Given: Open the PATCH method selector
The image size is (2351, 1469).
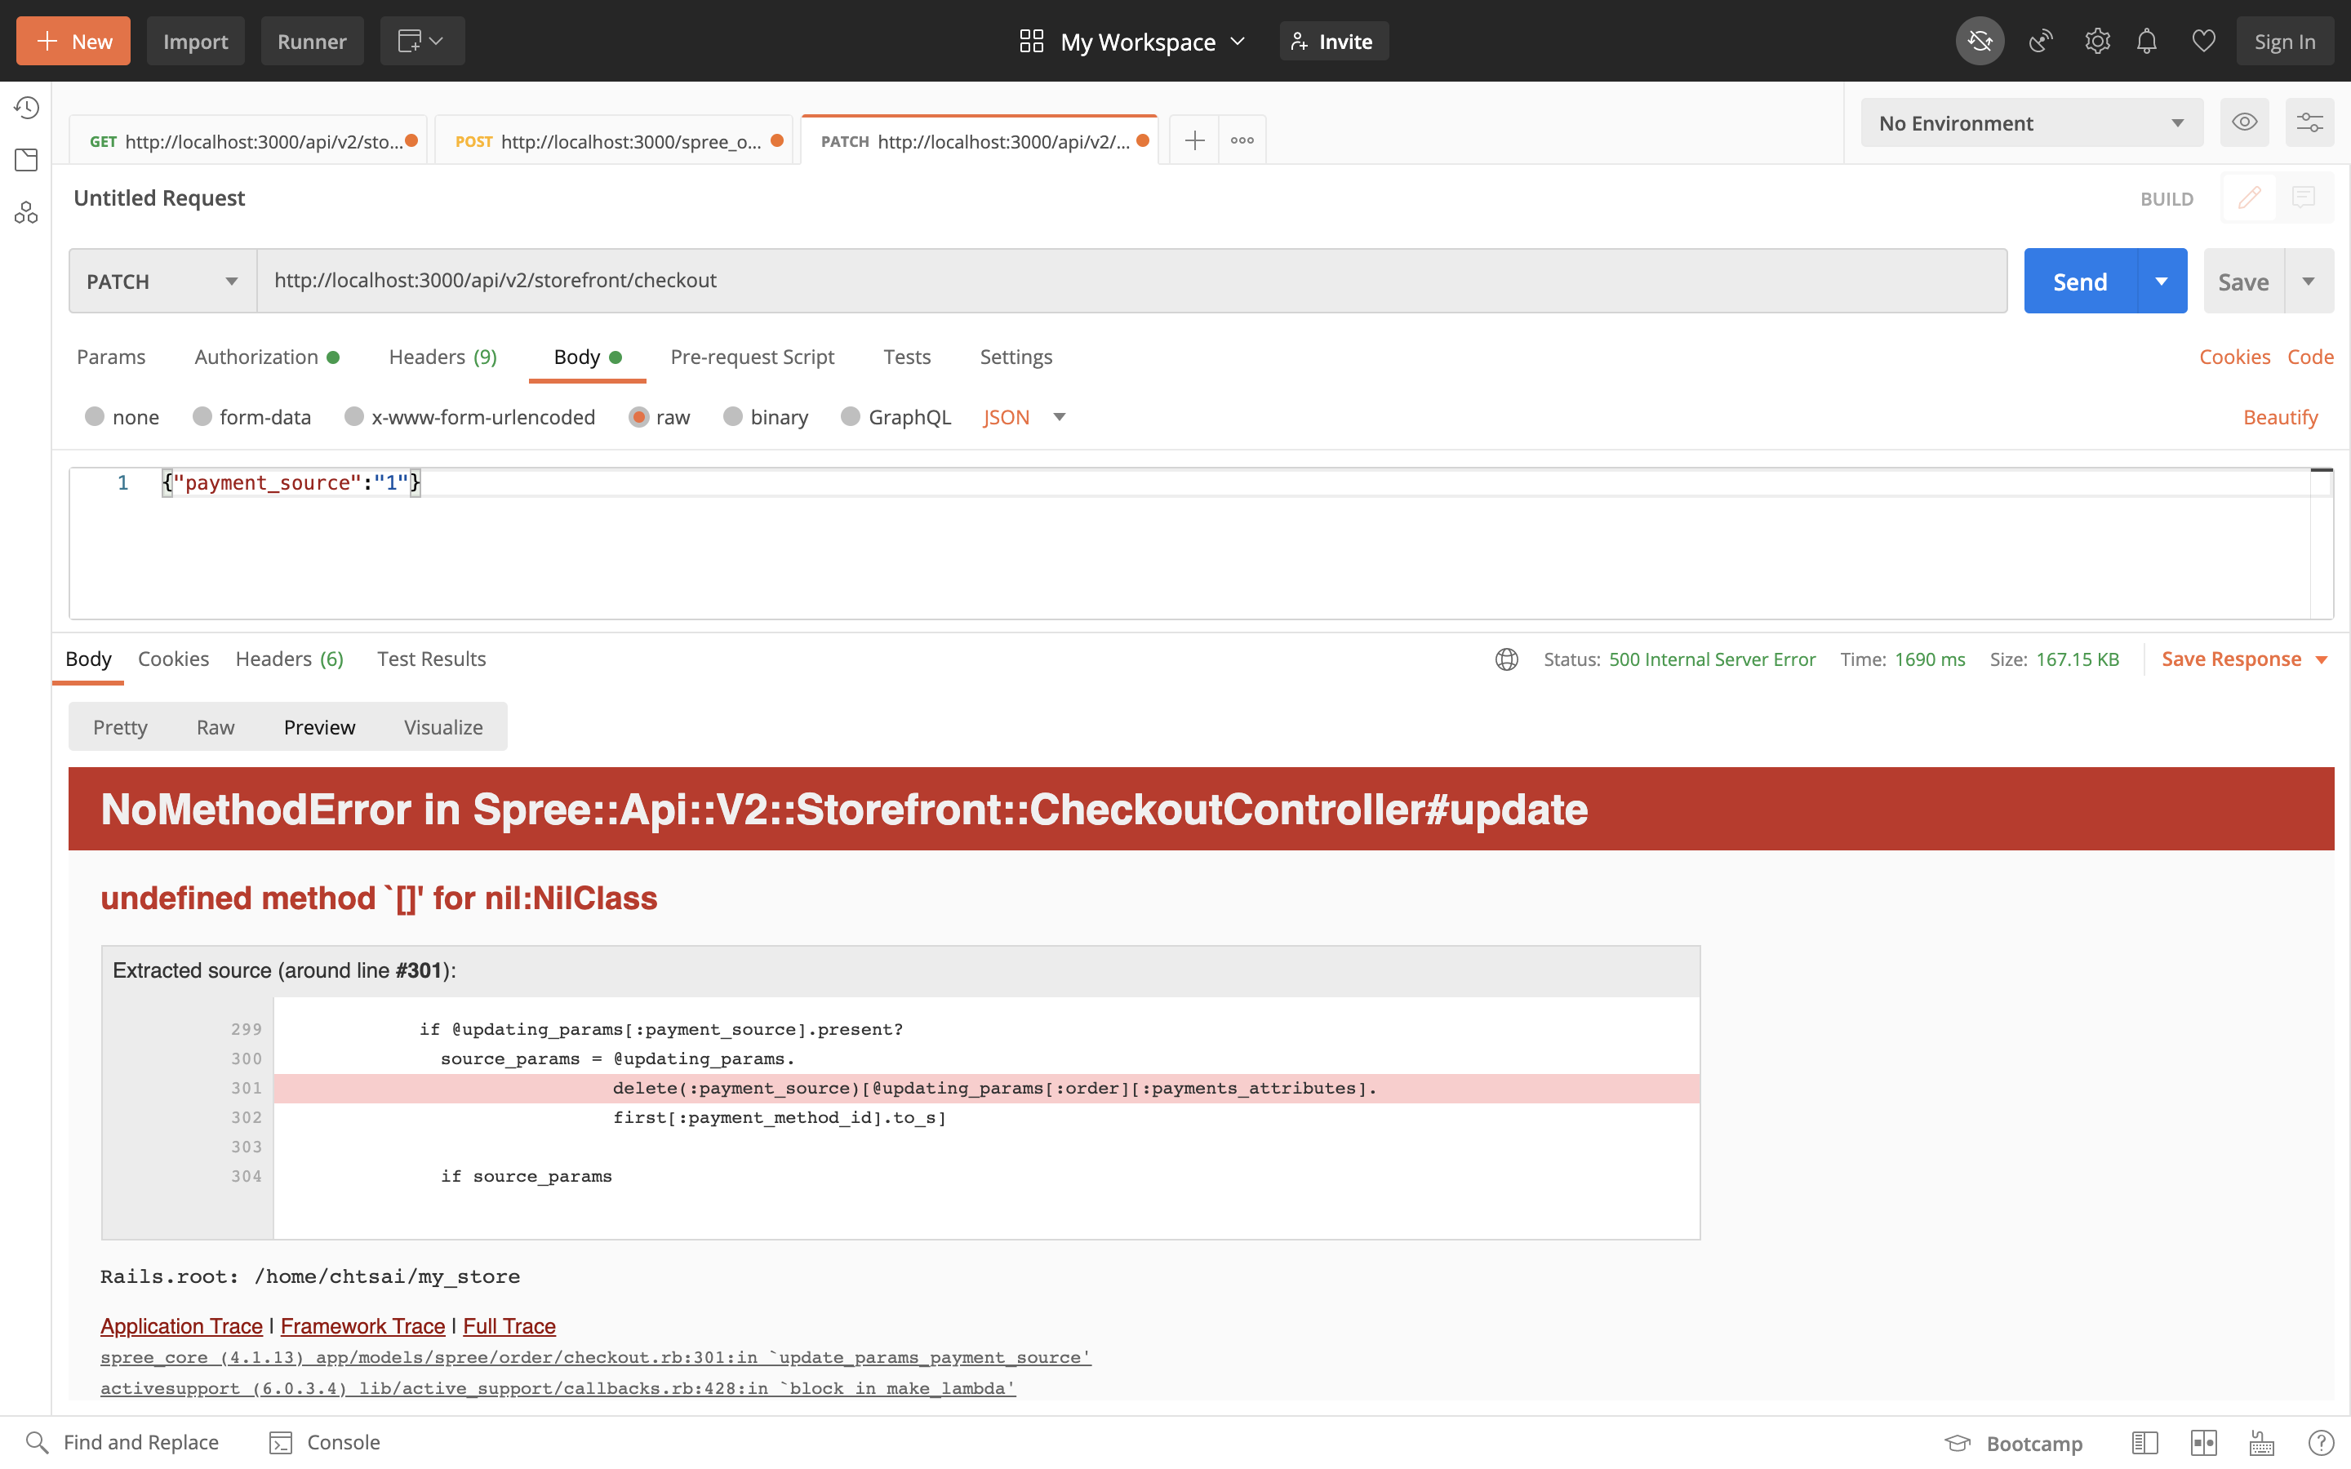Looking at the screenshot, I should (x=160, y=281).
